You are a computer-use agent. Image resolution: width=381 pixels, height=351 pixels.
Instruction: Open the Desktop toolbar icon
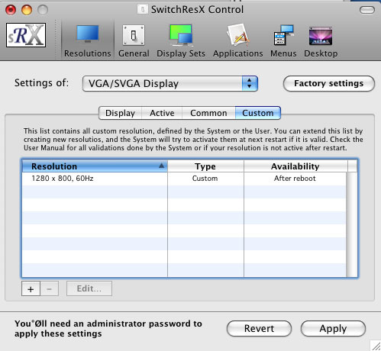click(321, 36)
